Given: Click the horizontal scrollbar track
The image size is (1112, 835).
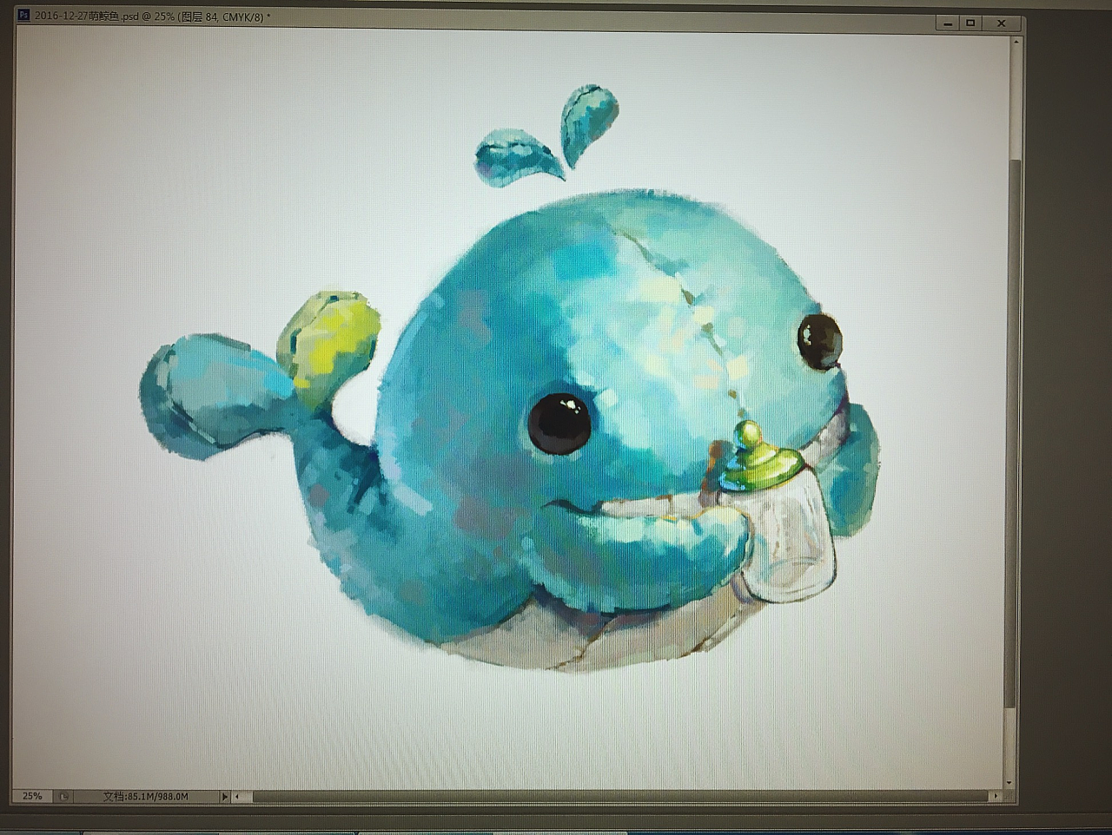Looking at the screenshot, I should click(x=608, y=796).
